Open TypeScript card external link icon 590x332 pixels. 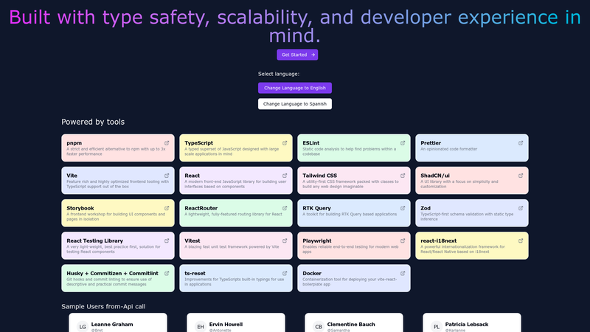tap(285, 143)
